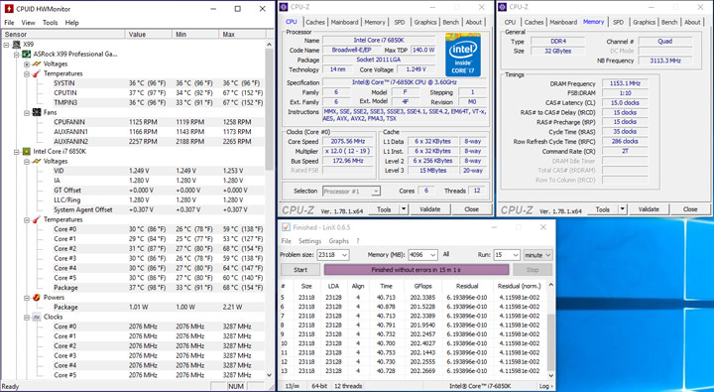Click the Sensor column header
The image size is (714, 392).
pos(63,34)
